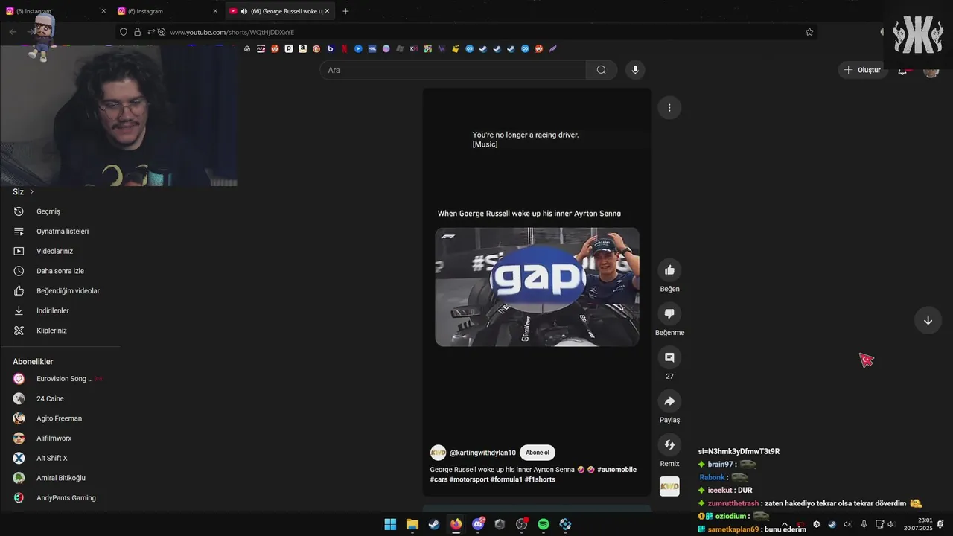This screenshot has width=953, height=536.
Task: Share the short via Paylaş
Action: (x=669, y=401)
